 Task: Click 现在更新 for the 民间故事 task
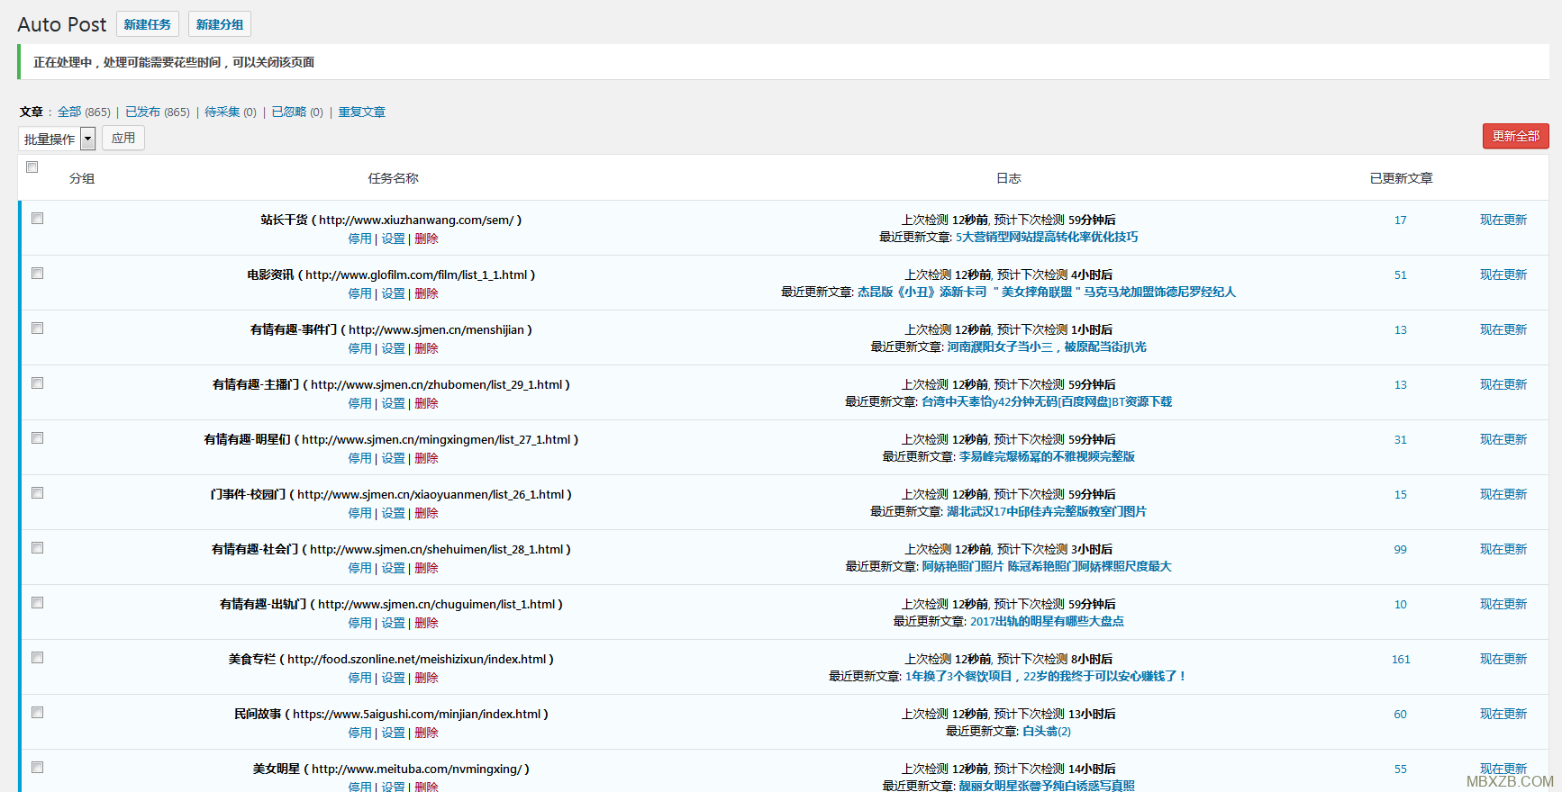[x=1503, y=714]
